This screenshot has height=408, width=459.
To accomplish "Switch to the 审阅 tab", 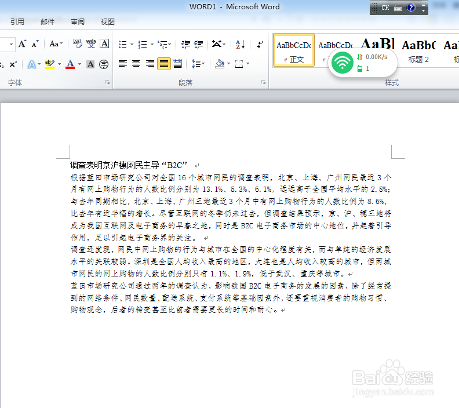I will click(78, 21).
